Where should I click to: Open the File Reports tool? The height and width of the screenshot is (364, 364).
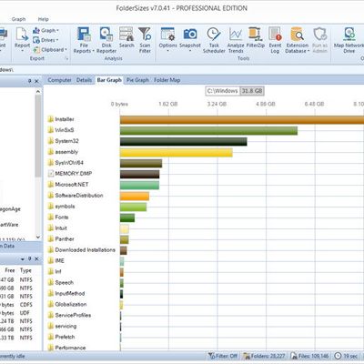tap(84, 40)
